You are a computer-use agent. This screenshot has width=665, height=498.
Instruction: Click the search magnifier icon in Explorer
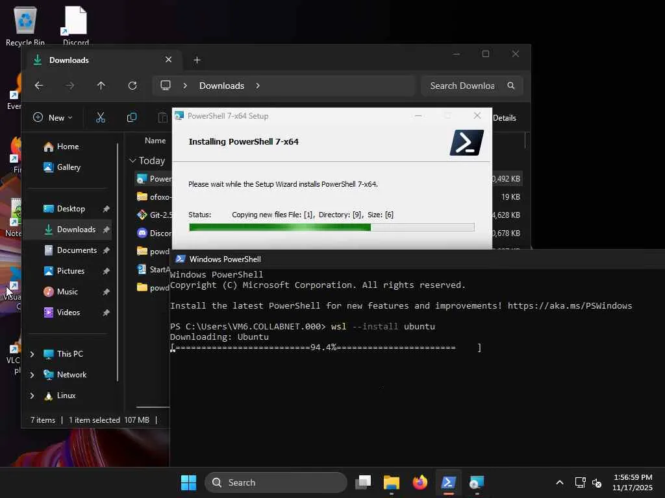(x=511, y=86)
